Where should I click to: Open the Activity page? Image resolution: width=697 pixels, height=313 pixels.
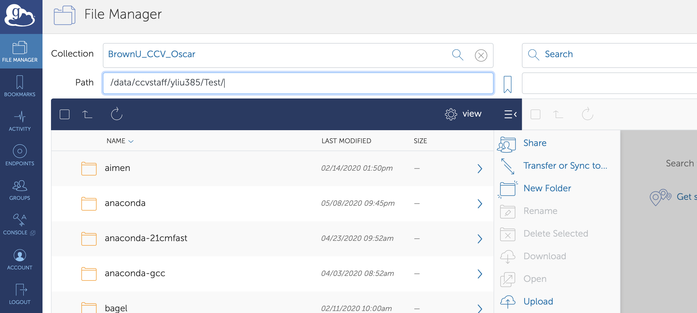[x=20, y=121]
